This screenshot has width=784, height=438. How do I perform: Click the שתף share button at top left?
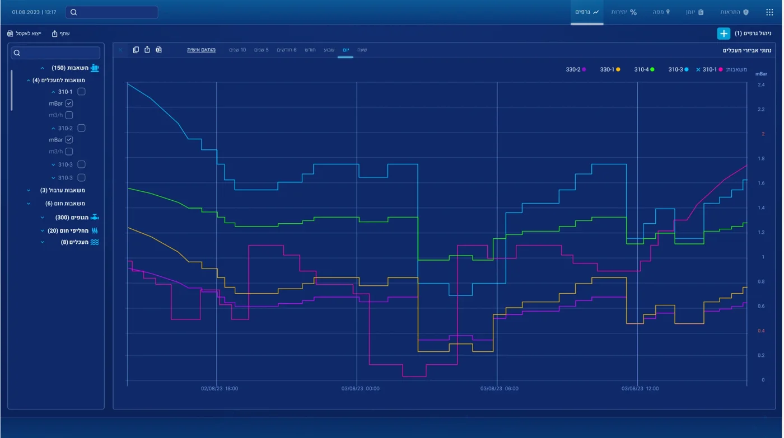tap(60, 34)
